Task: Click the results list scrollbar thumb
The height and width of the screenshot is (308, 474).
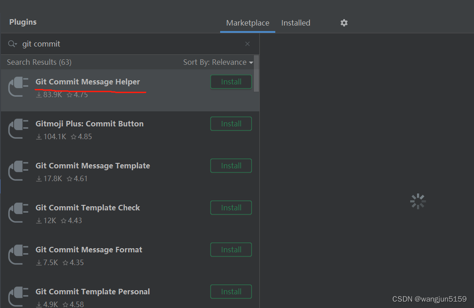Action: tap(256, 73)
